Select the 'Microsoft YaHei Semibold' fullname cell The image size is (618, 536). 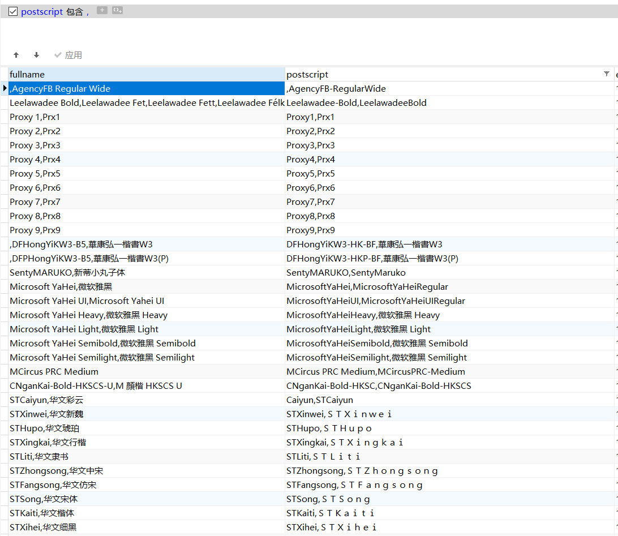146,344
